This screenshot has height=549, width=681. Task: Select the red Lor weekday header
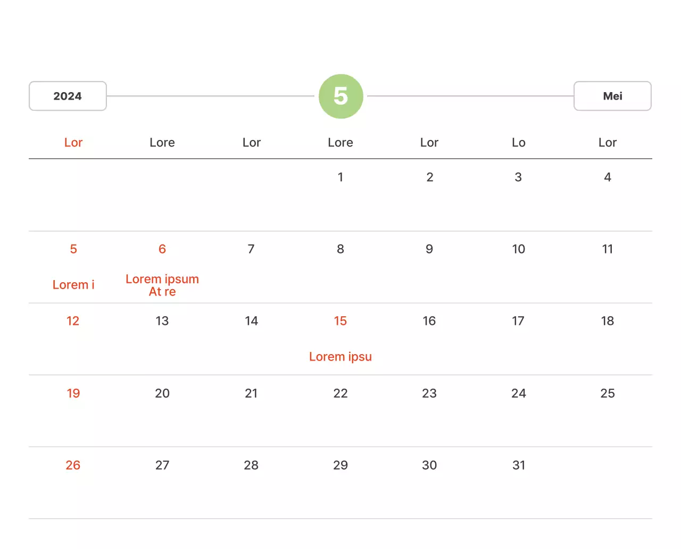(x=73, y=143)
